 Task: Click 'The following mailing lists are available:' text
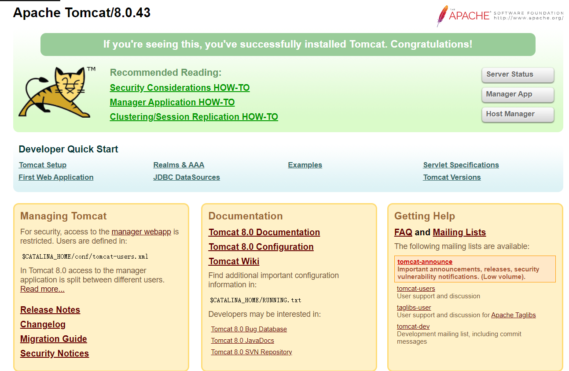click(x=462, y=246)
